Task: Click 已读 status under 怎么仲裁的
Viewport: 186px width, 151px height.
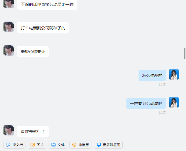Action: (x=162, y=84)
